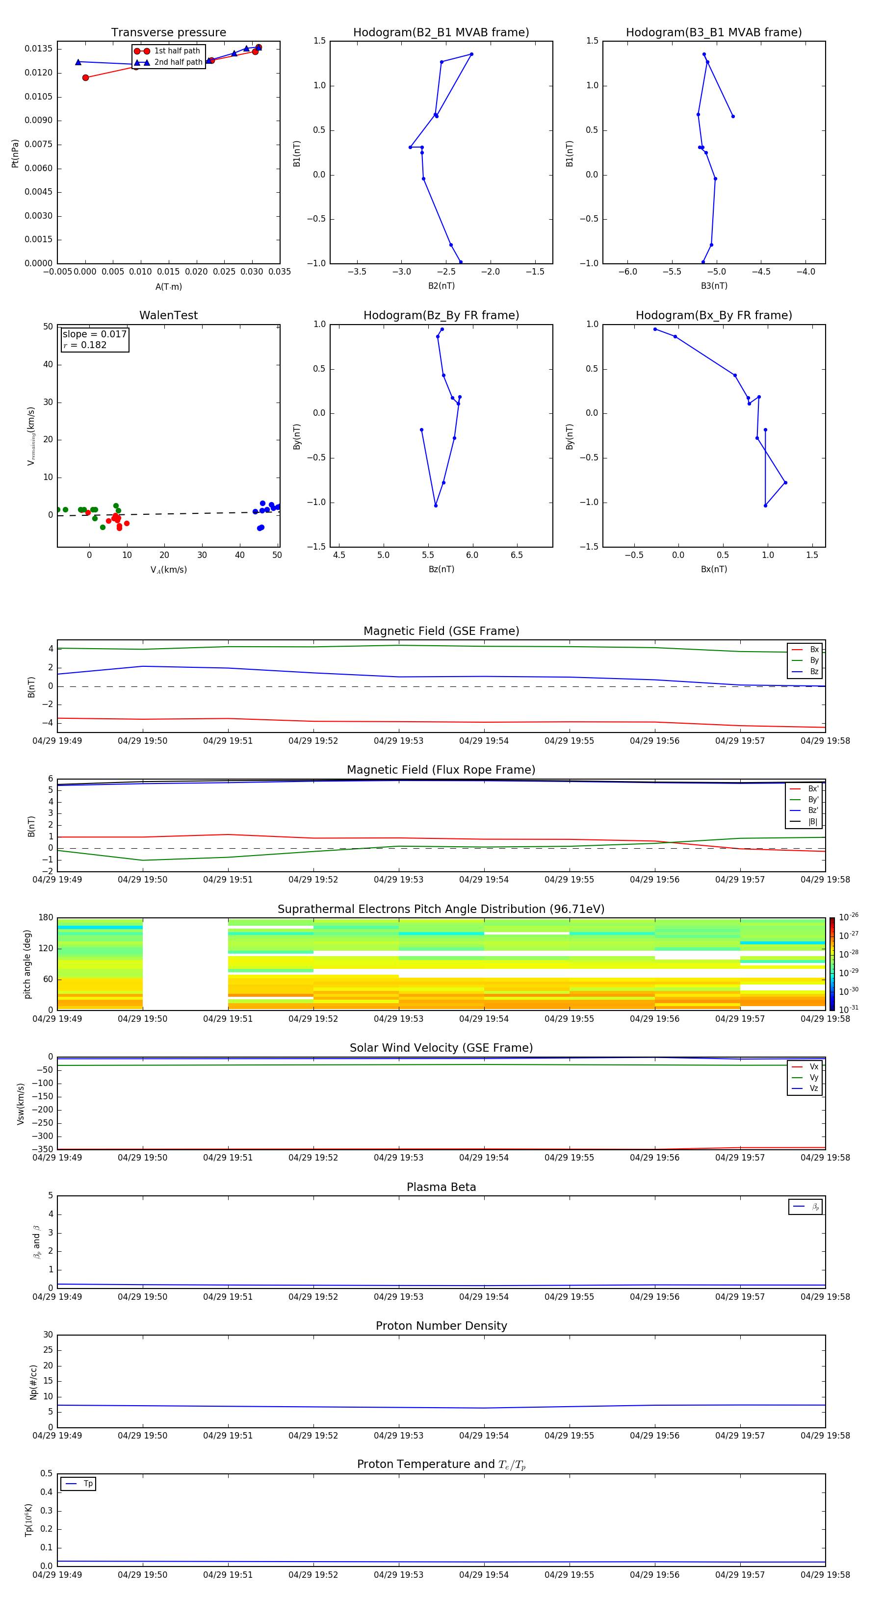Click the missing-data white gap in pitch angle plot
The image size is (883, 1618).
coord(185,964)
